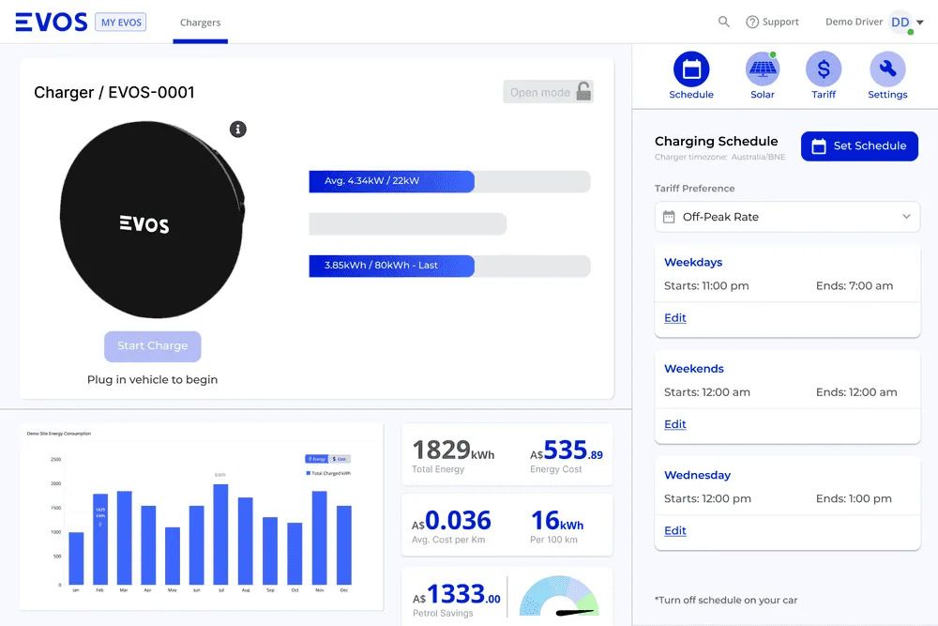The image size is (938, 626).
Task: Toggle the Energy view on the consumption chart
Action: [x=316, y=457]
